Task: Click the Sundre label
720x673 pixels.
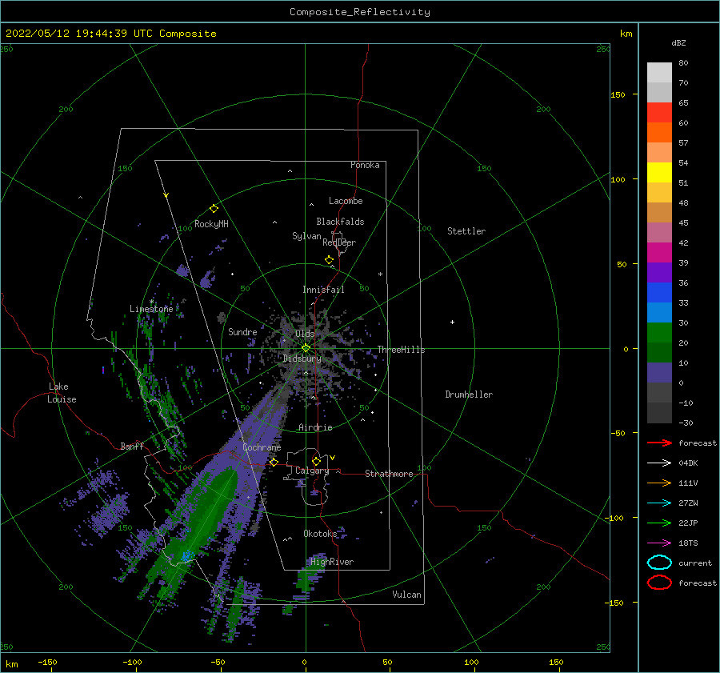Action: point(242,331)
